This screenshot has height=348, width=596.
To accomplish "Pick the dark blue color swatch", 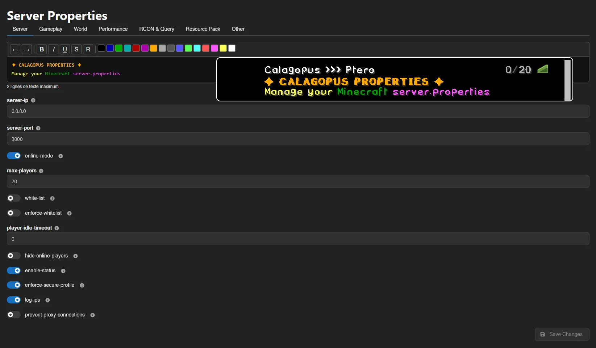I will [x=110, y=48].
